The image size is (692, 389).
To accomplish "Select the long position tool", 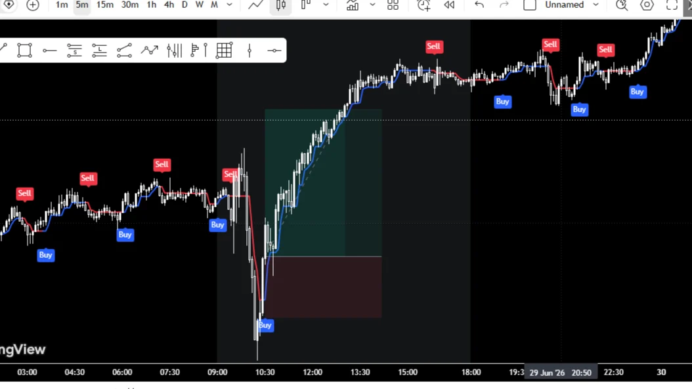I will (99, 51).
